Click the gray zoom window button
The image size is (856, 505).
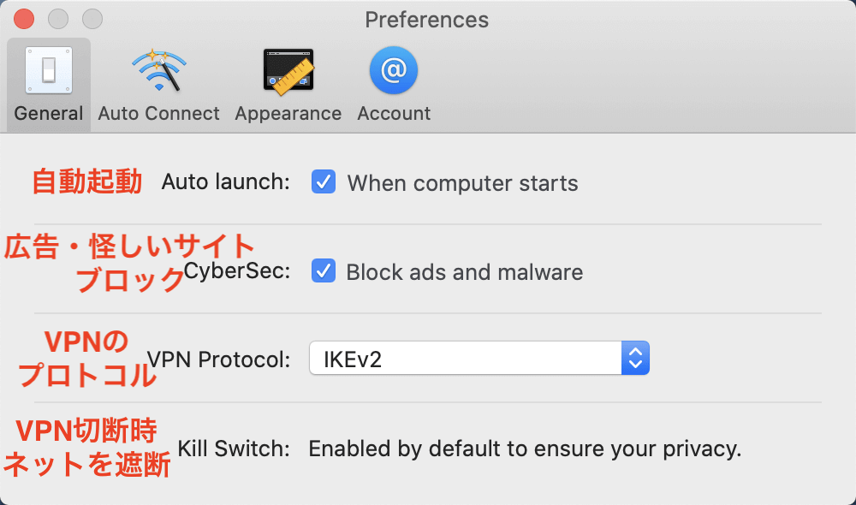point(92,19)
